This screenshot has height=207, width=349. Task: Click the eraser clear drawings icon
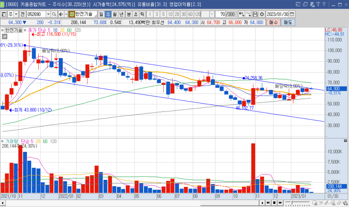pyautogui.click(x=339, y=203)
